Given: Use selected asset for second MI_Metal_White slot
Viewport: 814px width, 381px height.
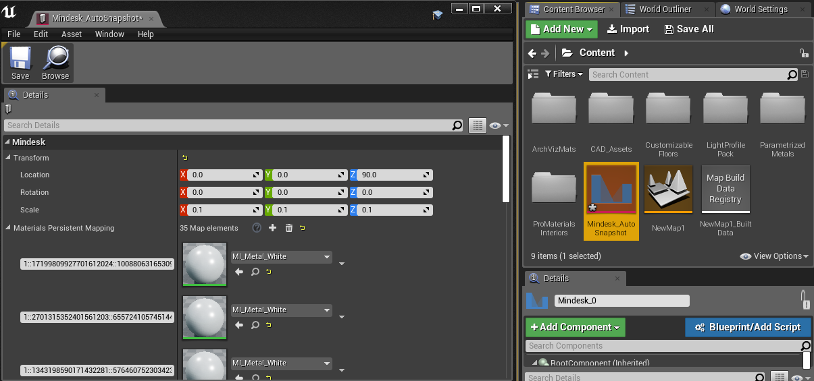Looking at the screenshot, I should tap(238, 324).
